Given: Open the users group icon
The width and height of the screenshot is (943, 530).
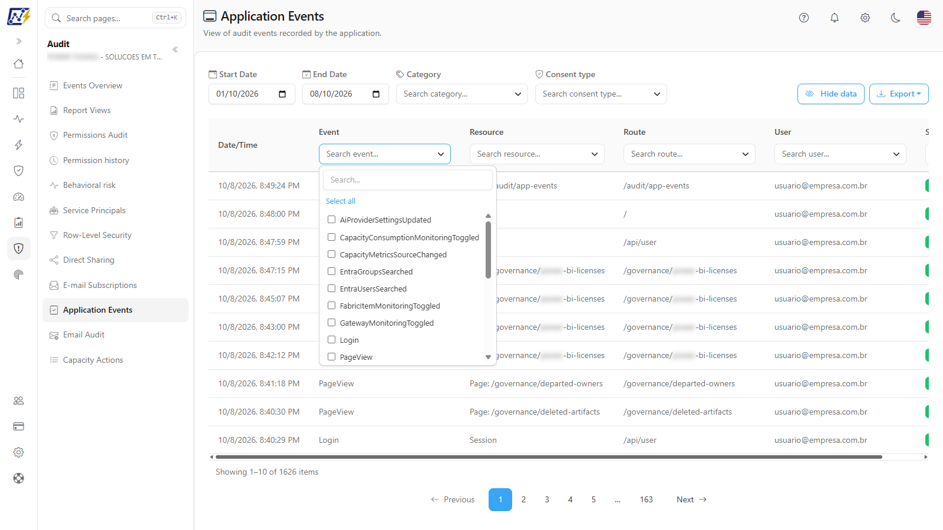Looking at the screenshot, I should pos(19,400).
